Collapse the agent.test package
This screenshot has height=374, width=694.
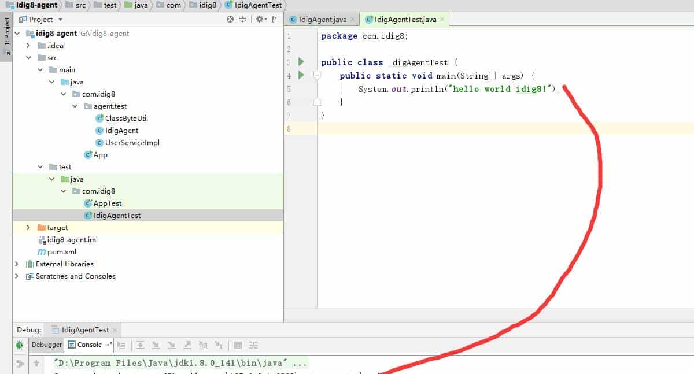pos(75,106)
